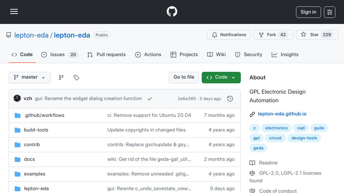Open the contrib folder
Viewport: 344px width, 193px height.
(x=32, y=145)
